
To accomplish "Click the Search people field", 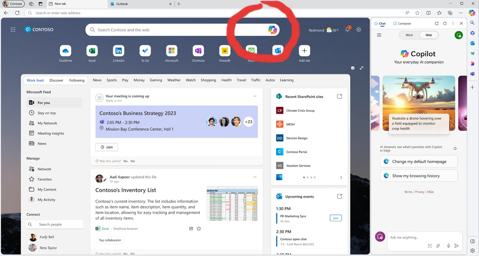I will (54, 224).
